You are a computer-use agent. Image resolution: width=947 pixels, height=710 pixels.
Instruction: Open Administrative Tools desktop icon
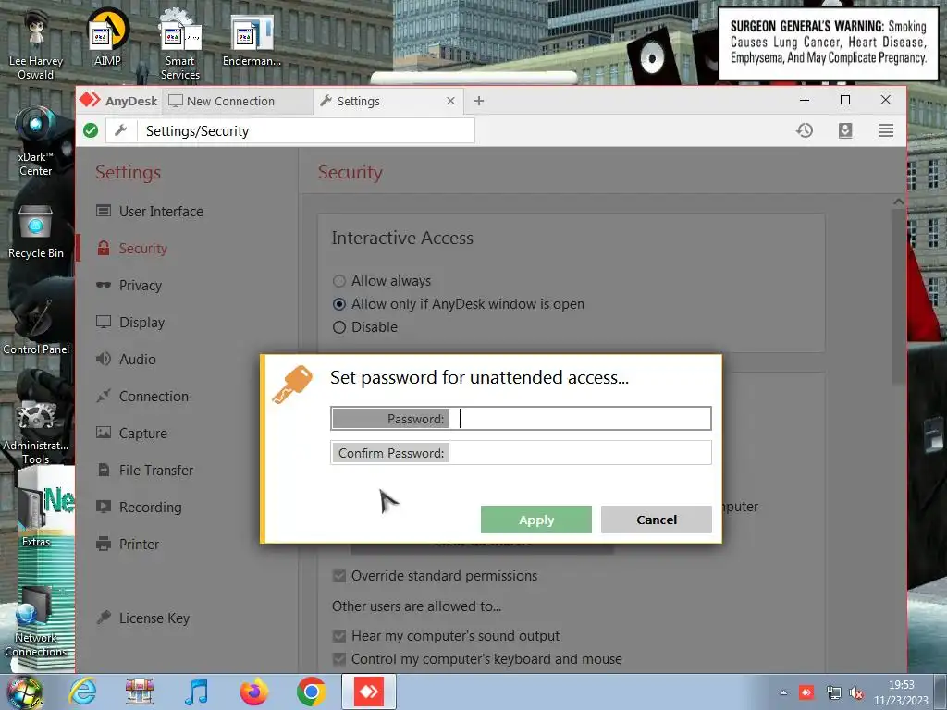click(36, 431)
